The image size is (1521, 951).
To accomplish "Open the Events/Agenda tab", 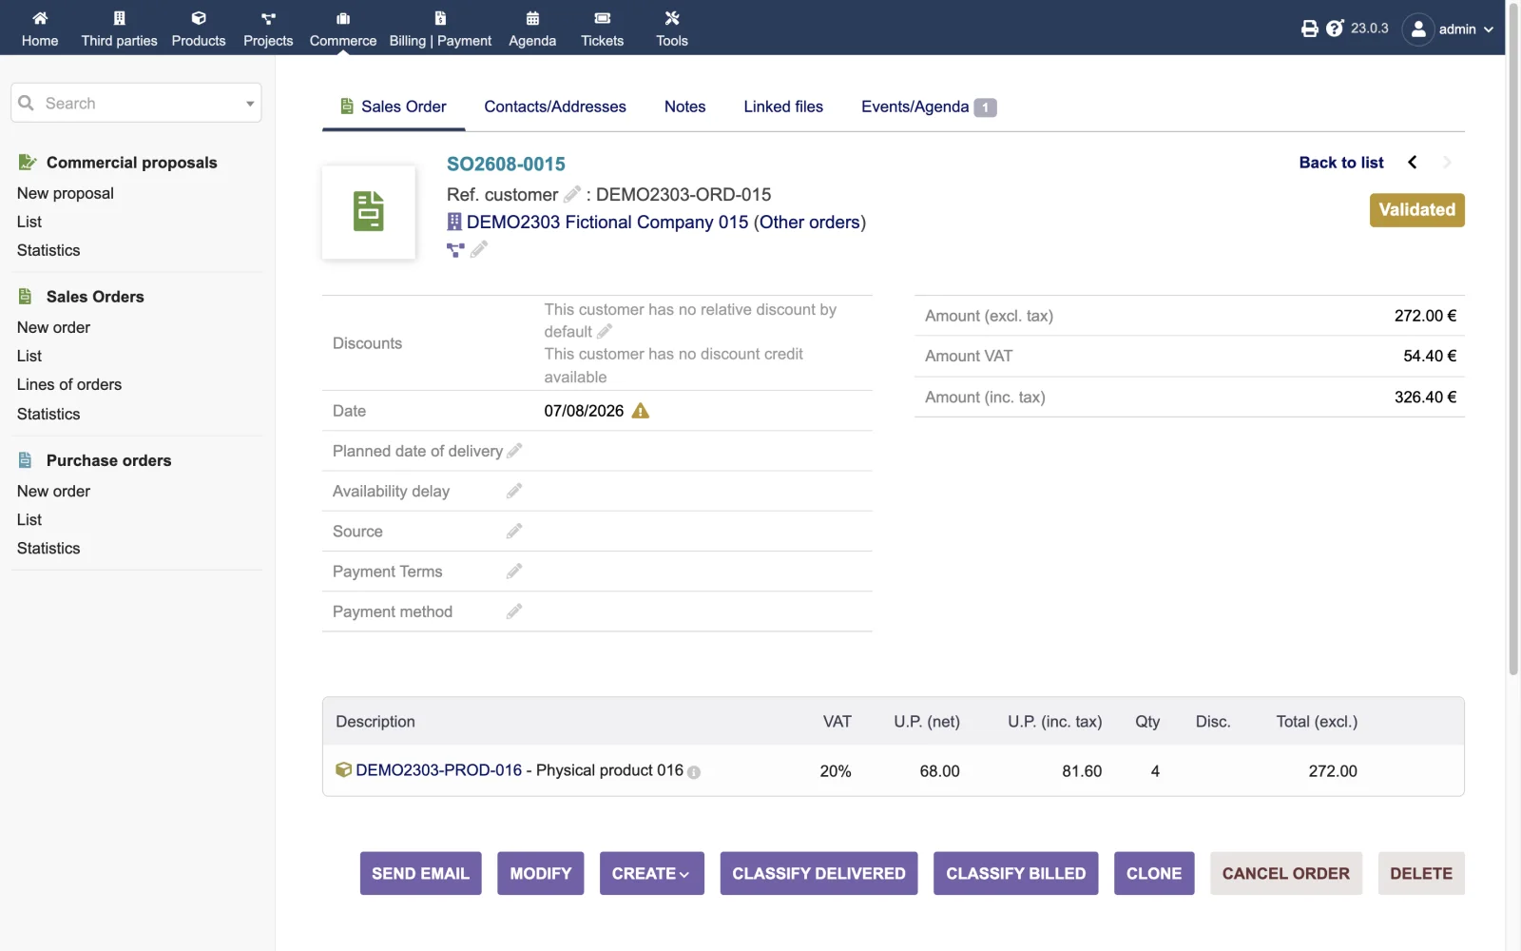I will point(915,107).
